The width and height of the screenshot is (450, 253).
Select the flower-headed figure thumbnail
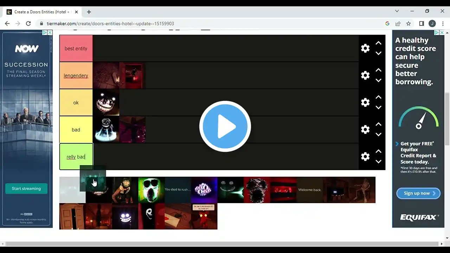coord(125,190)
